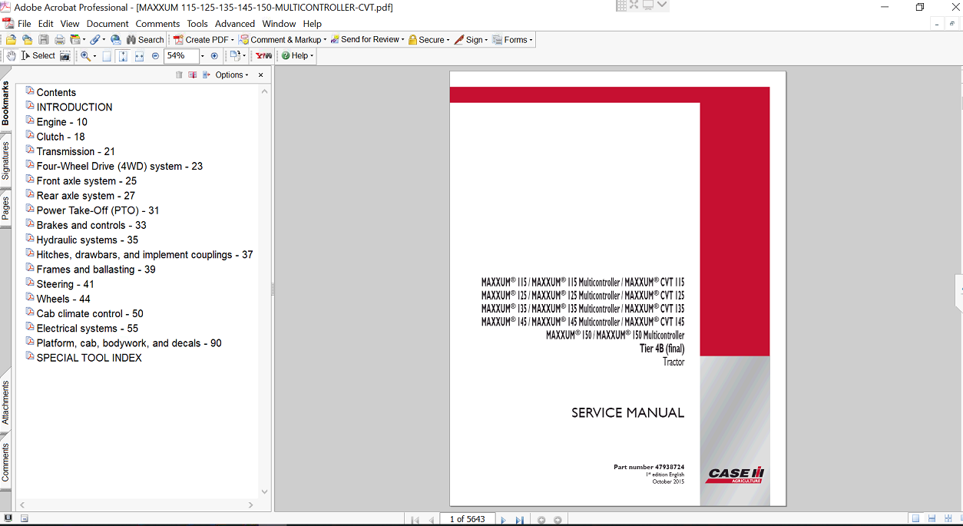Click the zoom in plus button

coord(214,56)
